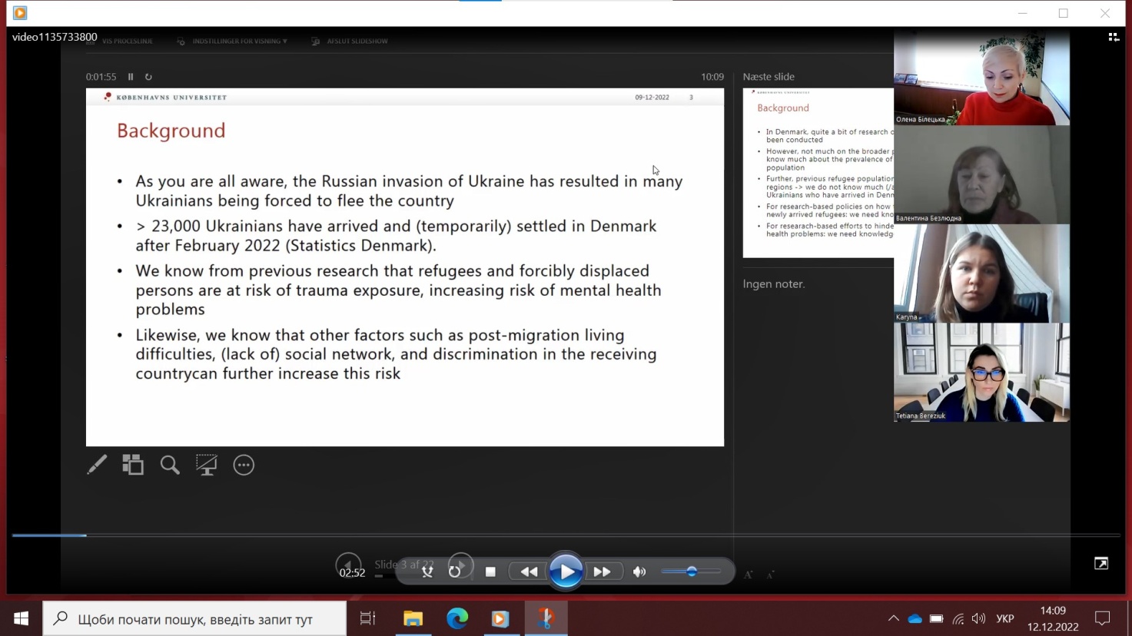Mute the player volume speaker icon

(639, 572)
